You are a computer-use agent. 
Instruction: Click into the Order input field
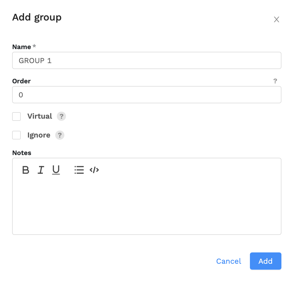click(x=147, y=95)
